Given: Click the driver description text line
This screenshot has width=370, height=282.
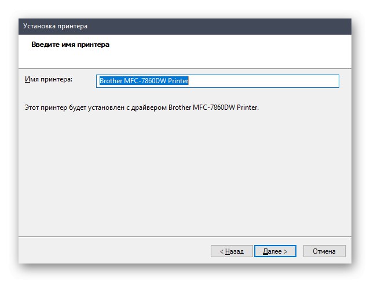Looking at the screenshot, I should click(141, 107).
